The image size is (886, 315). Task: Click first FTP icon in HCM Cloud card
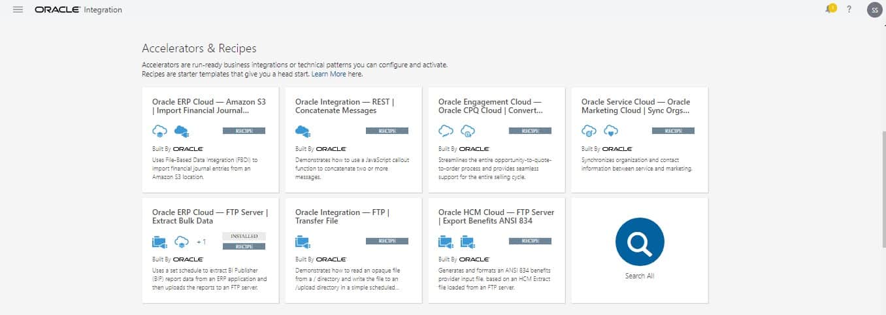click(446, 242)
